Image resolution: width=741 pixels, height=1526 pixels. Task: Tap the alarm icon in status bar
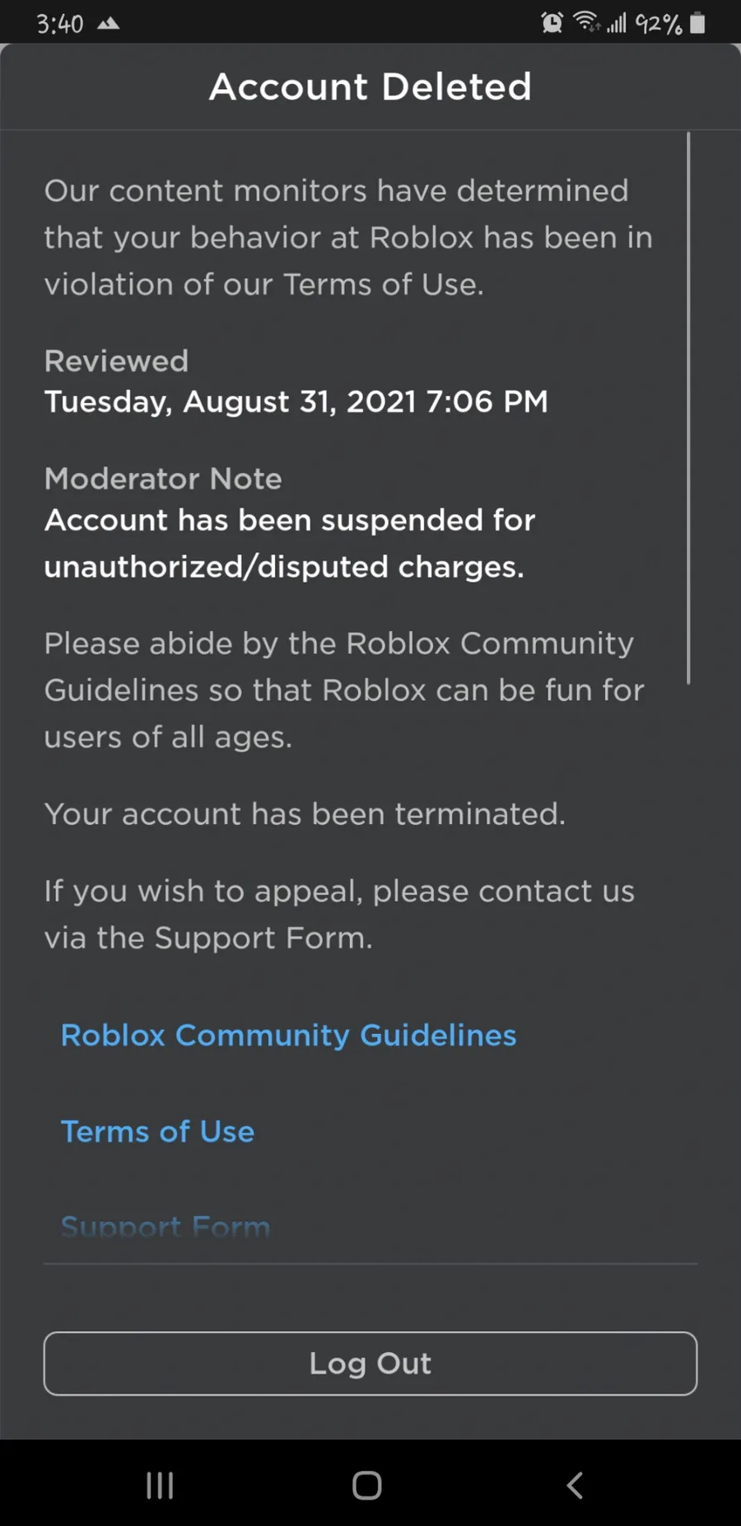point(552,23)
